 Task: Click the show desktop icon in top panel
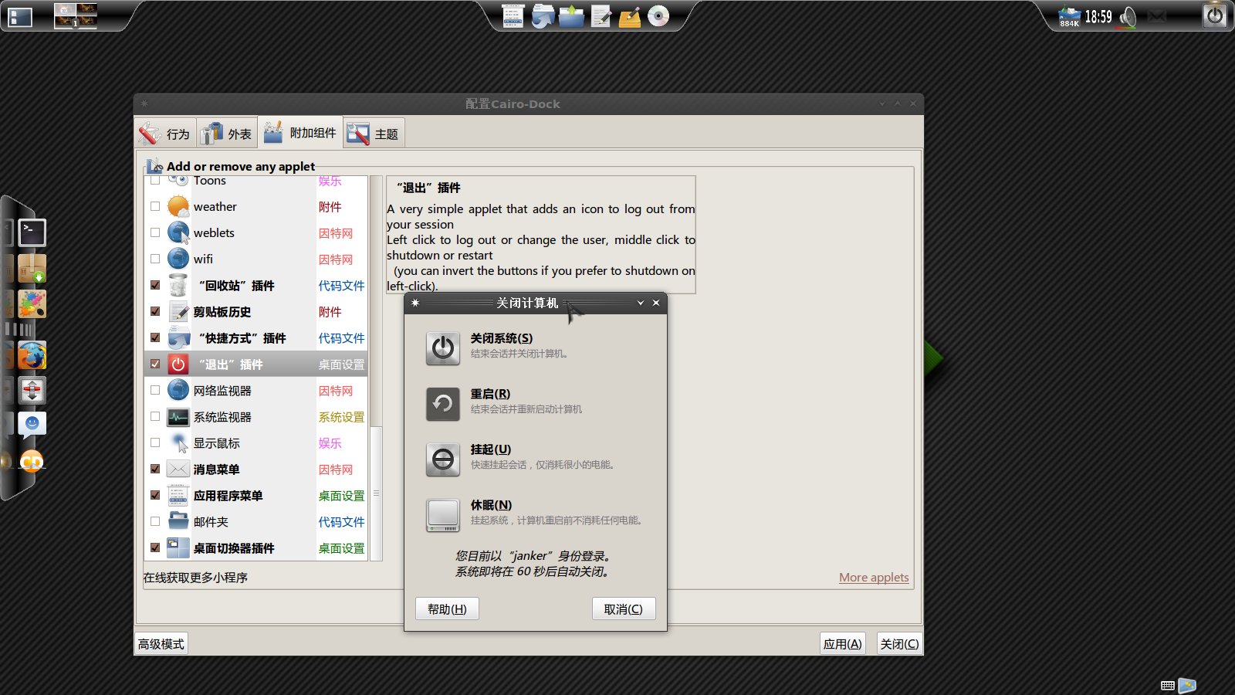[x=20, y=17]
